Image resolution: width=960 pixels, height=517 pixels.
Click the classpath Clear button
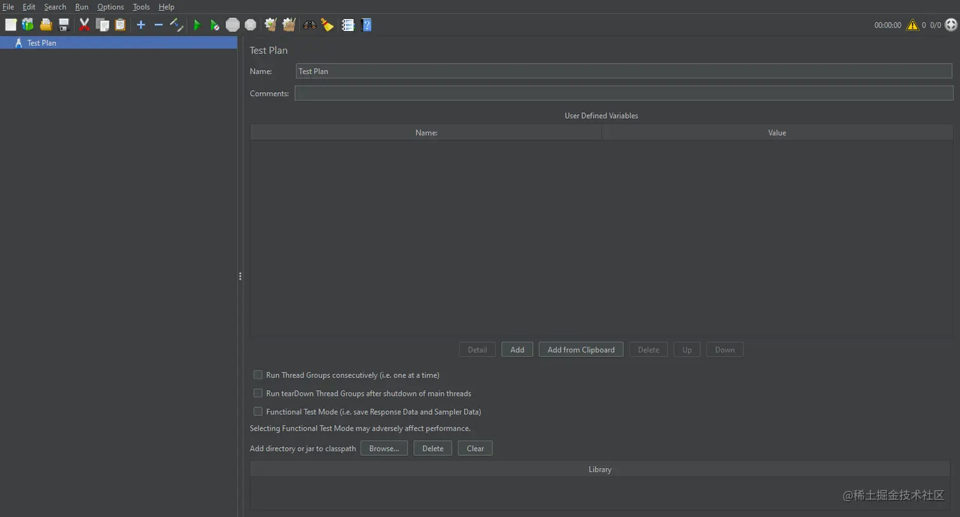pyautogui.click(x=475, y=448)
